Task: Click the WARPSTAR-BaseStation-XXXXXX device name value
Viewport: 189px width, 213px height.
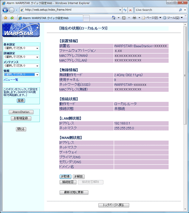Action: [140, 46]
